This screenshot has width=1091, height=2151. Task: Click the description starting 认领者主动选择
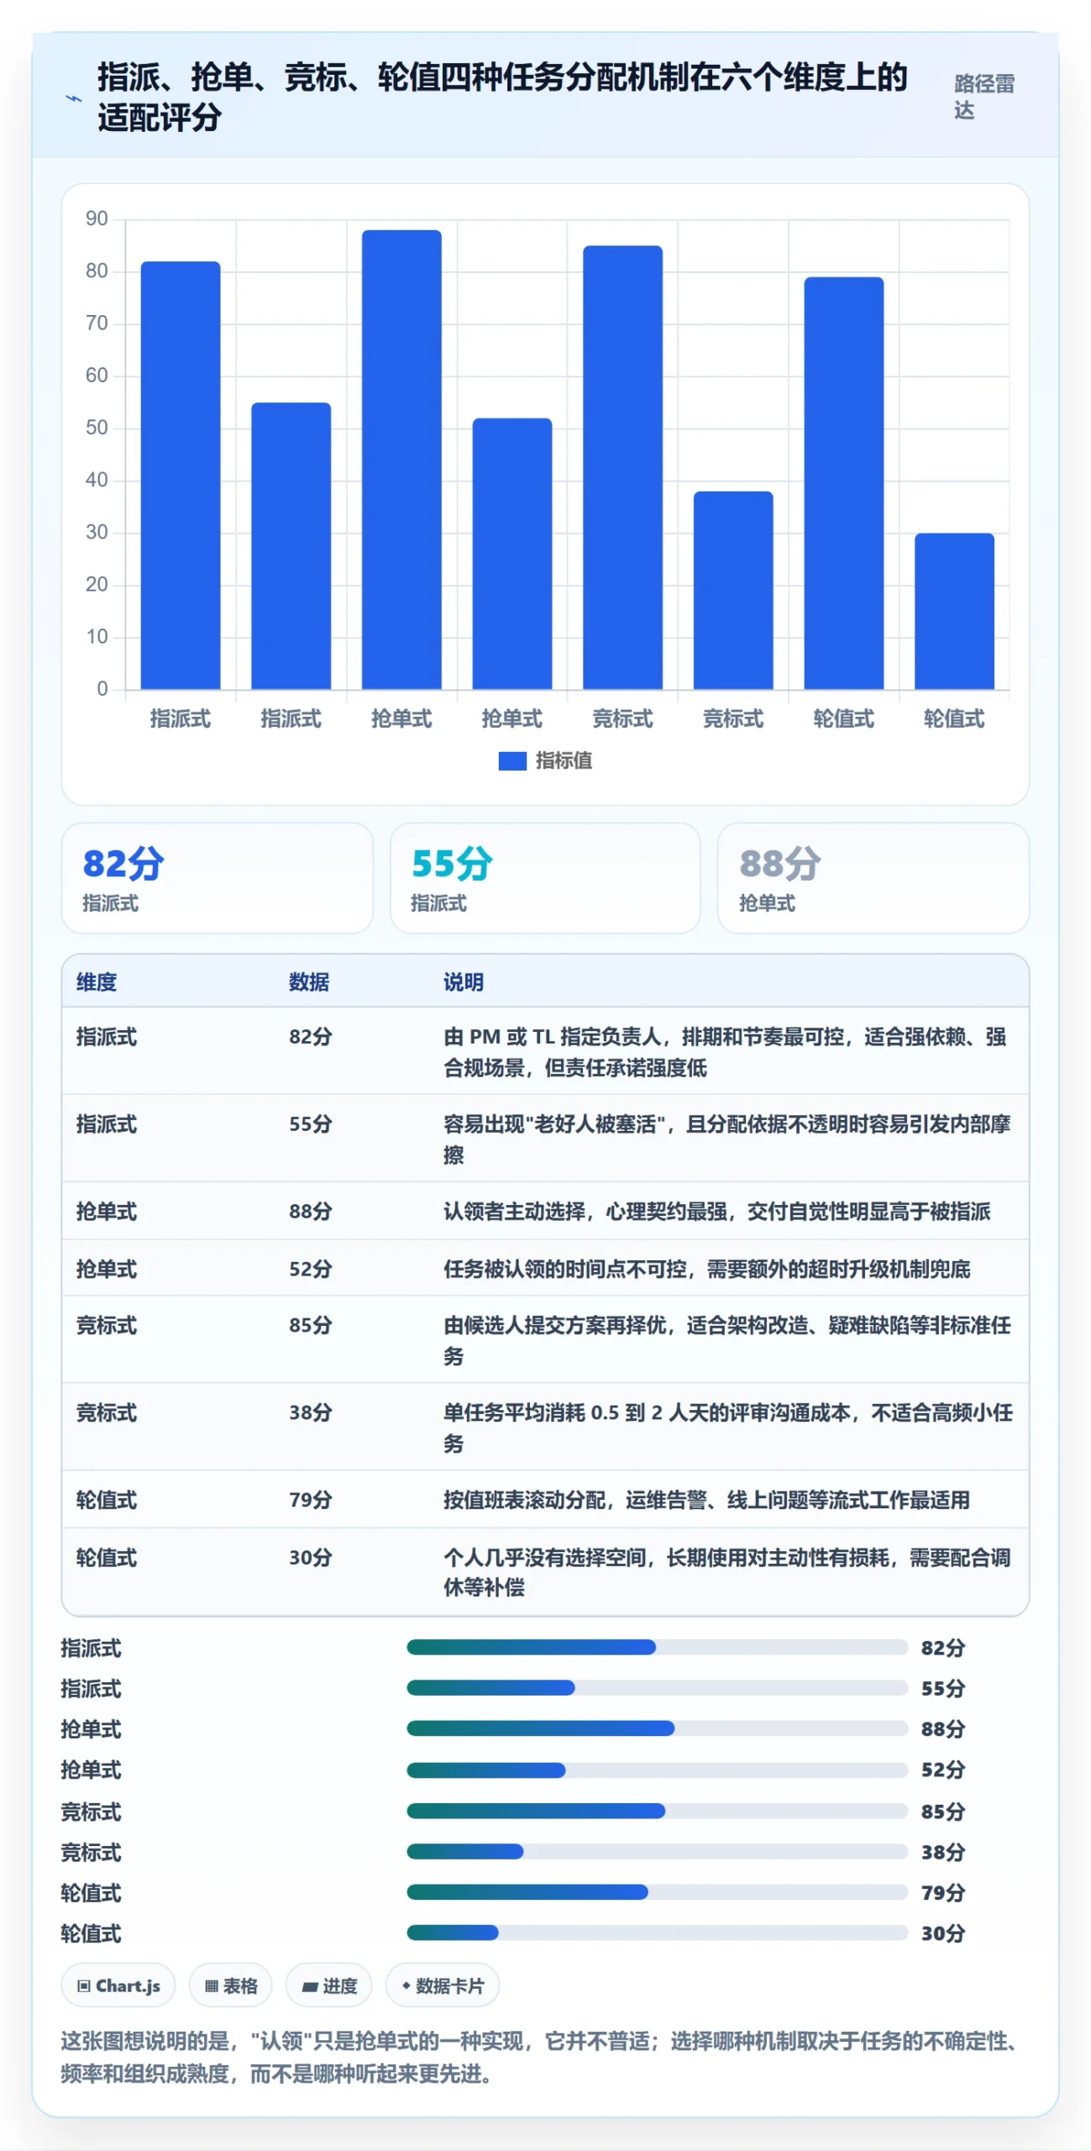coord(716,1211)
